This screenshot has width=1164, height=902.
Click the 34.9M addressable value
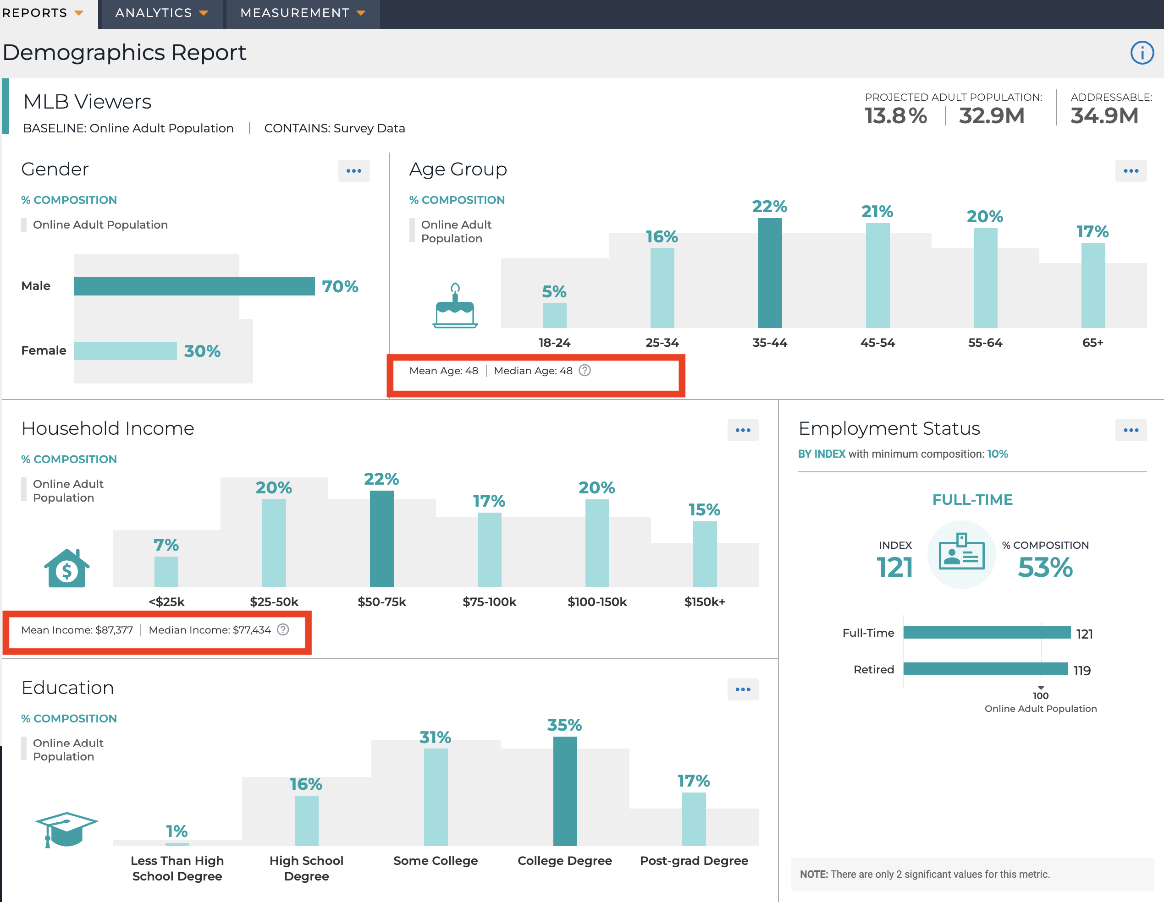(1104, 115)
